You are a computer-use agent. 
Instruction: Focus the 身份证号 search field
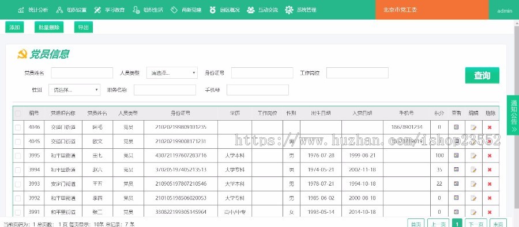pos(262,73)
